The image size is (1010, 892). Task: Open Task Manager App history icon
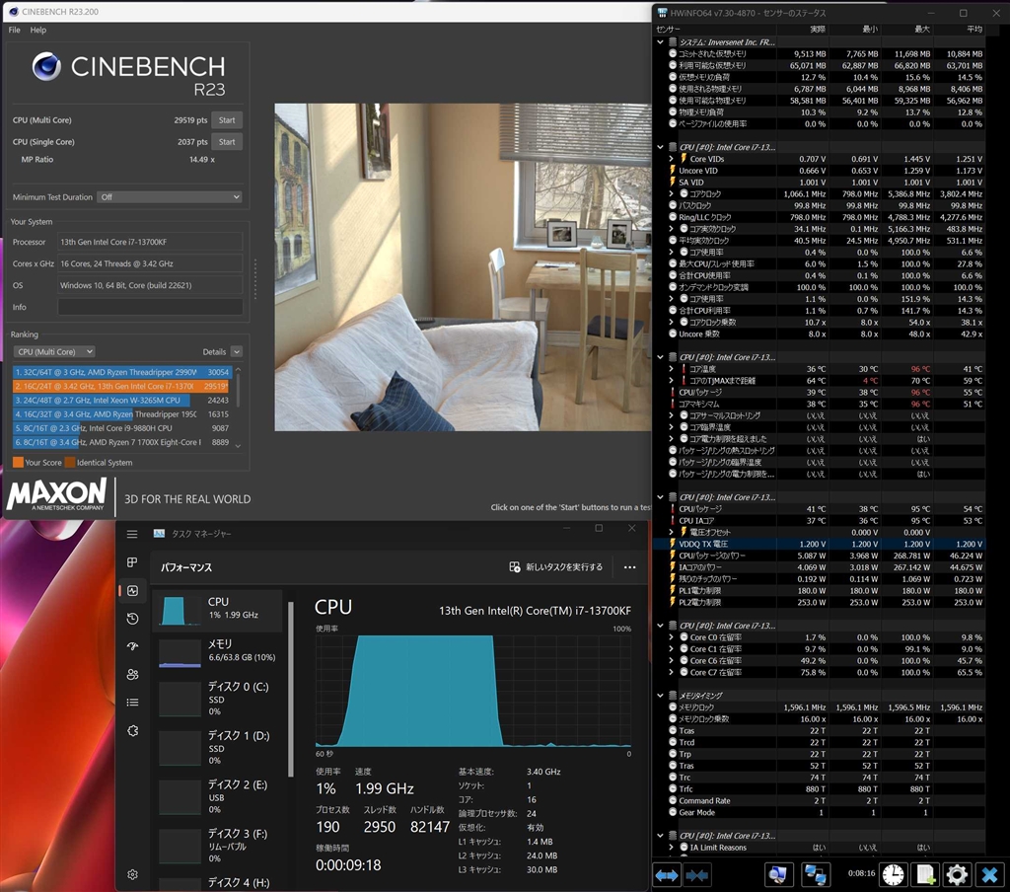click(133, 619)
